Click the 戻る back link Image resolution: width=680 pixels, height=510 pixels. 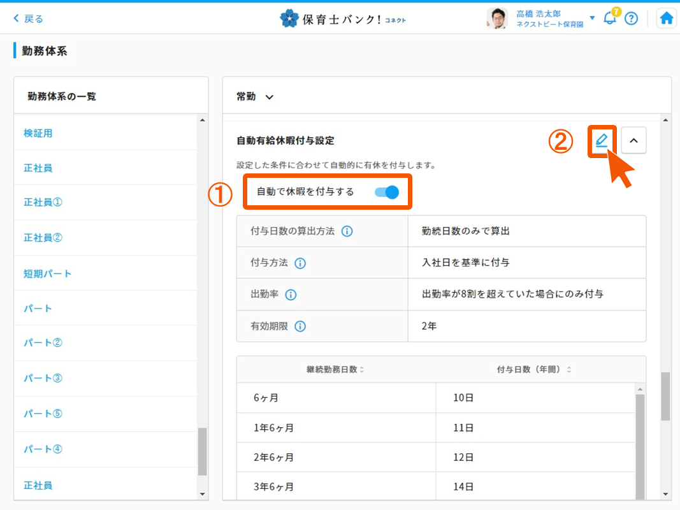(x=29, y=18)
